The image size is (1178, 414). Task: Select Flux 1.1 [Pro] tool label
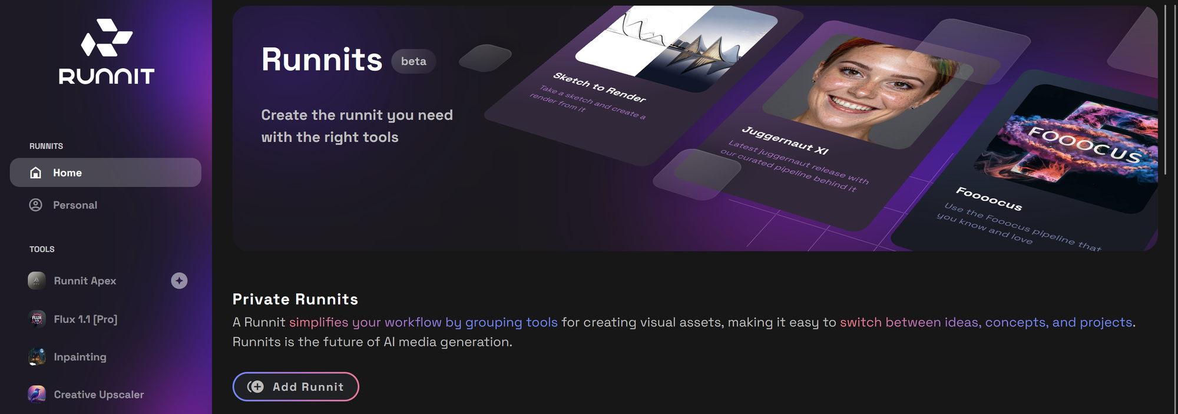coord(85,319)
